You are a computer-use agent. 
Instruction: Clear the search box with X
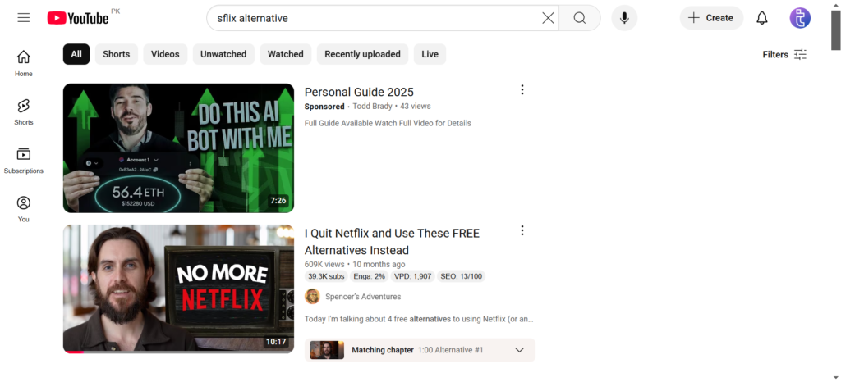pyautogui.click(x=548, y=18)
